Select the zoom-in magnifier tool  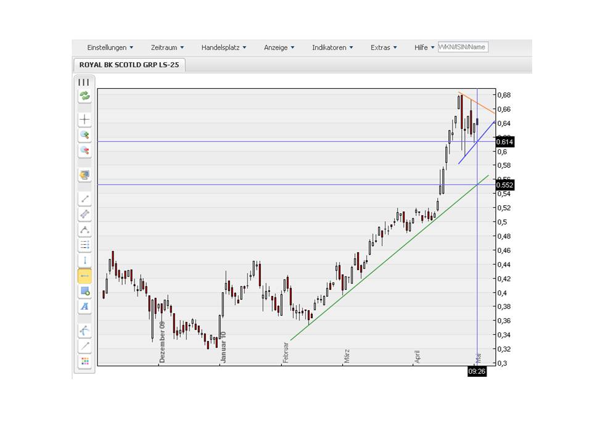(x=84, y=134)
